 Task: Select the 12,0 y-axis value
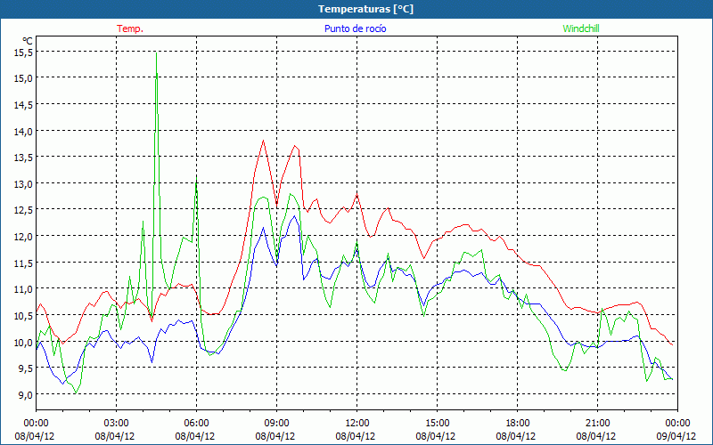point(24,237)
